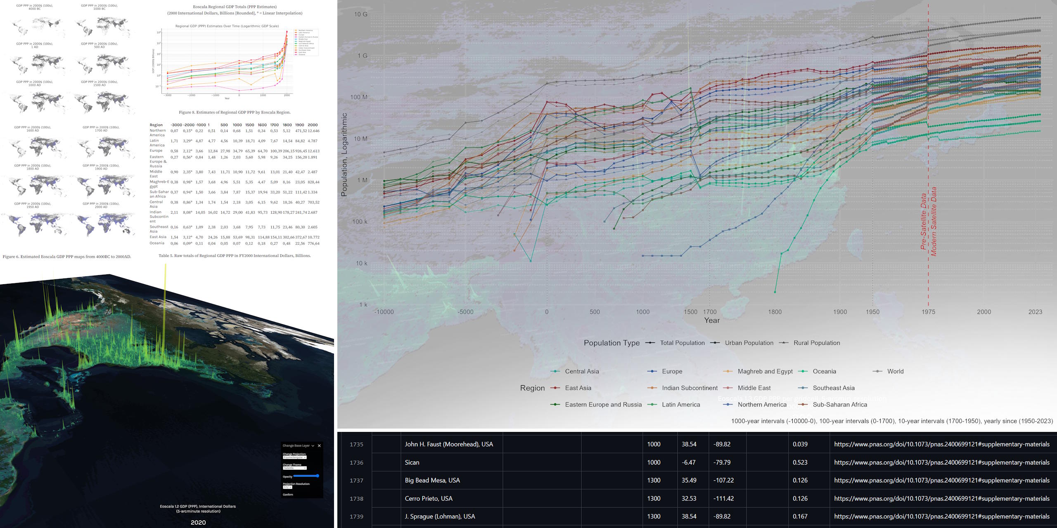This screenshot has width=1057, height=528.
Task: Click the 'Sican' site name cell
Action: pyautogui.click(x=412, y=462)
